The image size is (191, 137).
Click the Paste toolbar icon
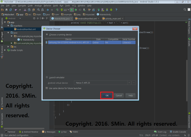point(33,10)
